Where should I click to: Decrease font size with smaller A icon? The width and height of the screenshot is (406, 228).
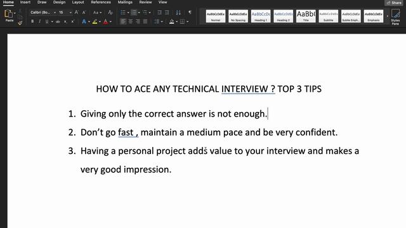[84, 13]
